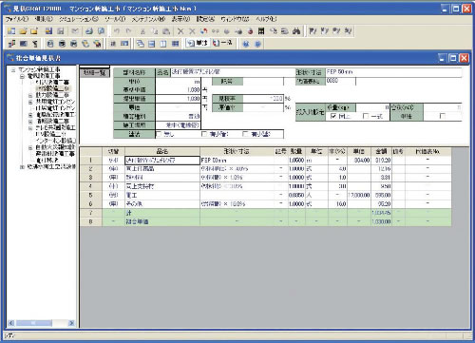Click the Redo arrow icon
Screen dimensions: 475x343
[x=128, y=31]
